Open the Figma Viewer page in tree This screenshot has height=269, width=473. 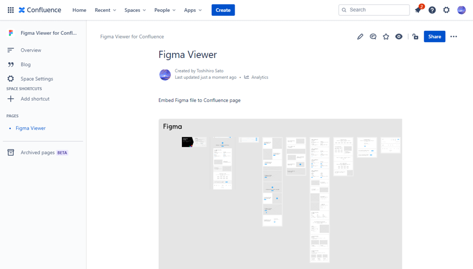(30, 128)
